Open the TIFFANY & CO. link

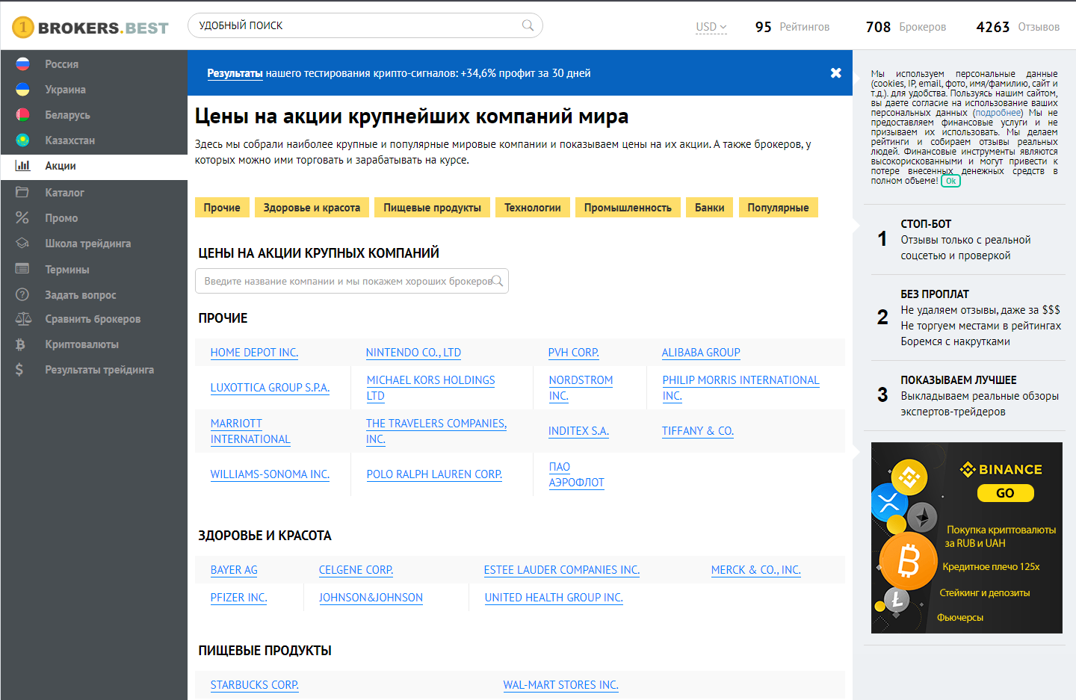coord(697,431)
